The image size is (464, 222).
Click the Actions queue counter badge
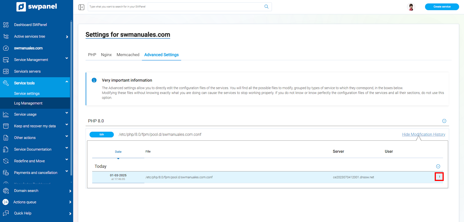(6, 202)
